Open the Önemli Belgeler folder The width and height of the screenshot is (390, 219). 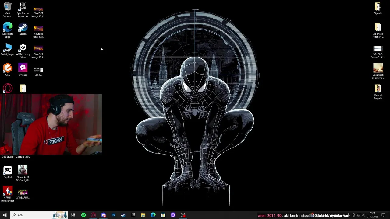coord(378,92)
